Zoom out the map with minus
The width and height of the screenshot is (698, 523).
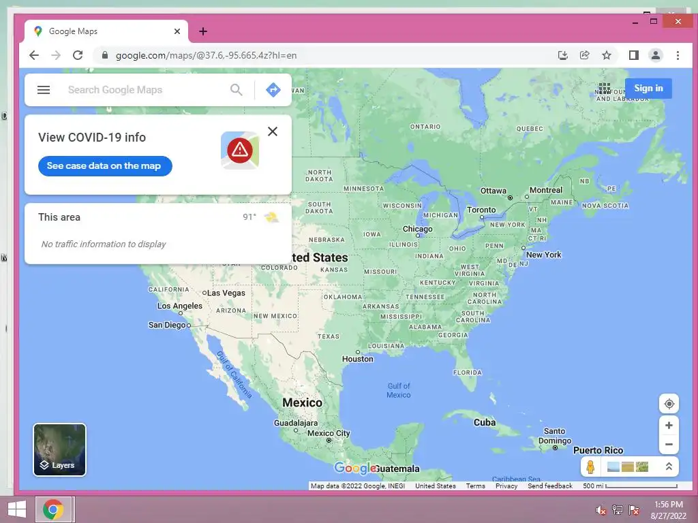669,444
